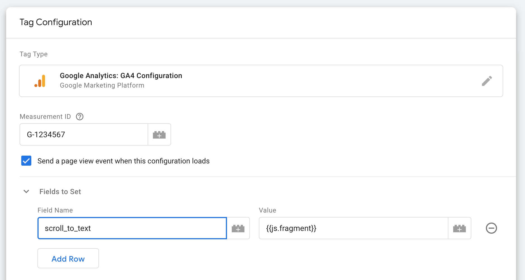This screenshot has height=280, width=525.
Task: Click the Fields to Set section title
Action: pos(60,192)
